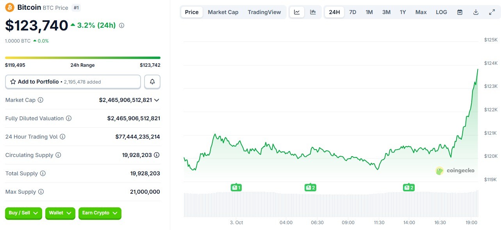Select the 1Y time range
Viewport: 501px width, 230px height.
(403, 12)
